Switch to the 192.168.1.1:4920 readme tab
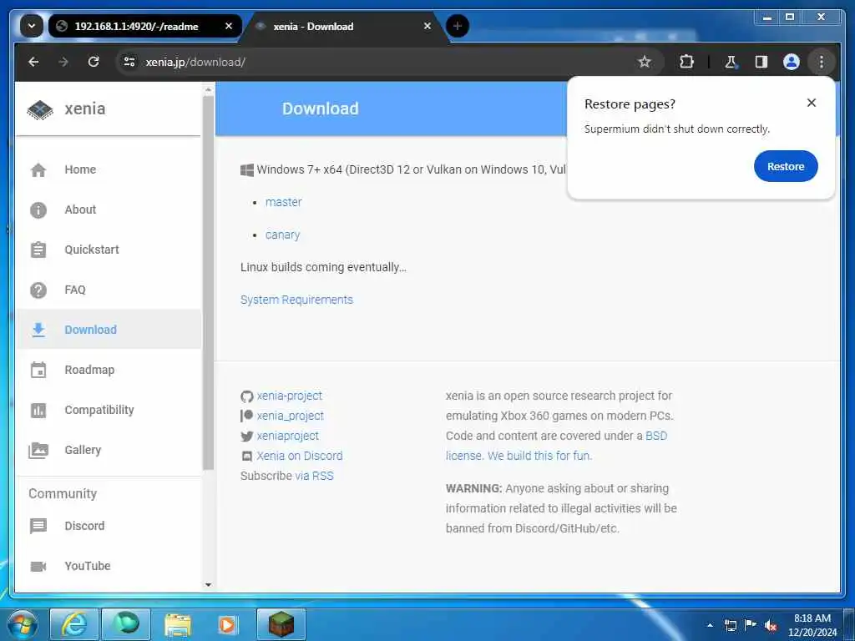Screen dimensions: 855x641 pos(137,26)
